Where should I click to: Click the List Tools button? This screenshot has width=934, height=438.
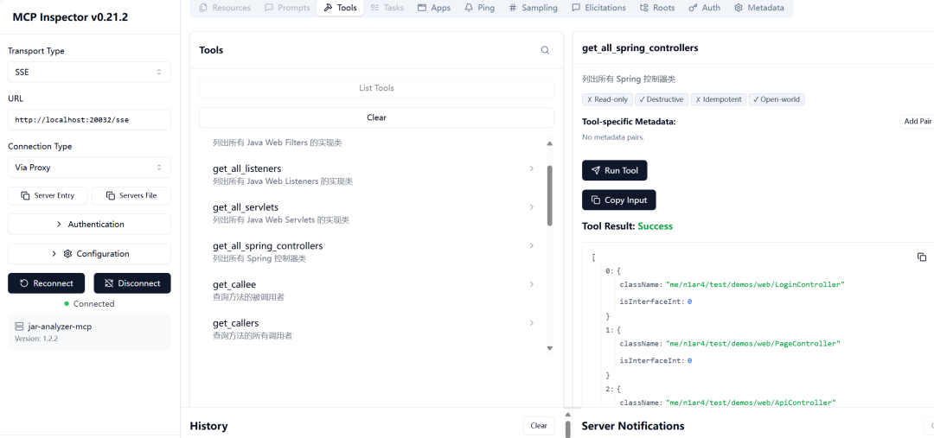[376, 87]
